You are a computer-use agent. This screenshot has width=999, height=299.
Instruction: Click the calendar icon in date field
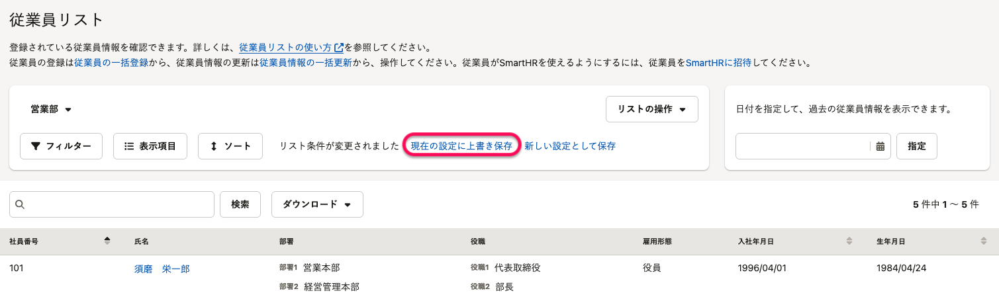(x=880, y=146)
